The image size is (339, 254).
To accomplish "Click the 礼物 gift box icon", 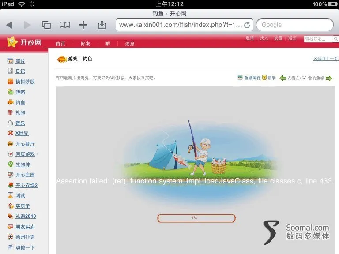I will (x=10, y=112).
